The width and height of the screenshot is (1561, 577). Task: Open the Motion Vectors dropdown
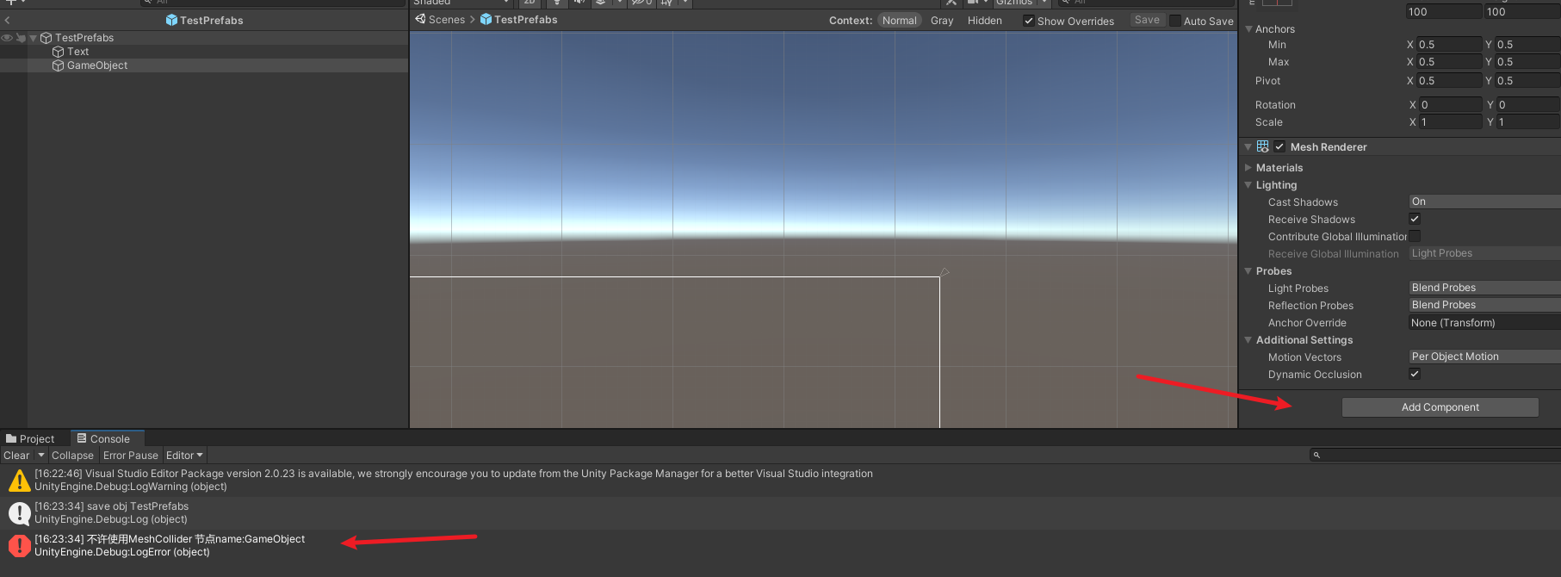1484,357
